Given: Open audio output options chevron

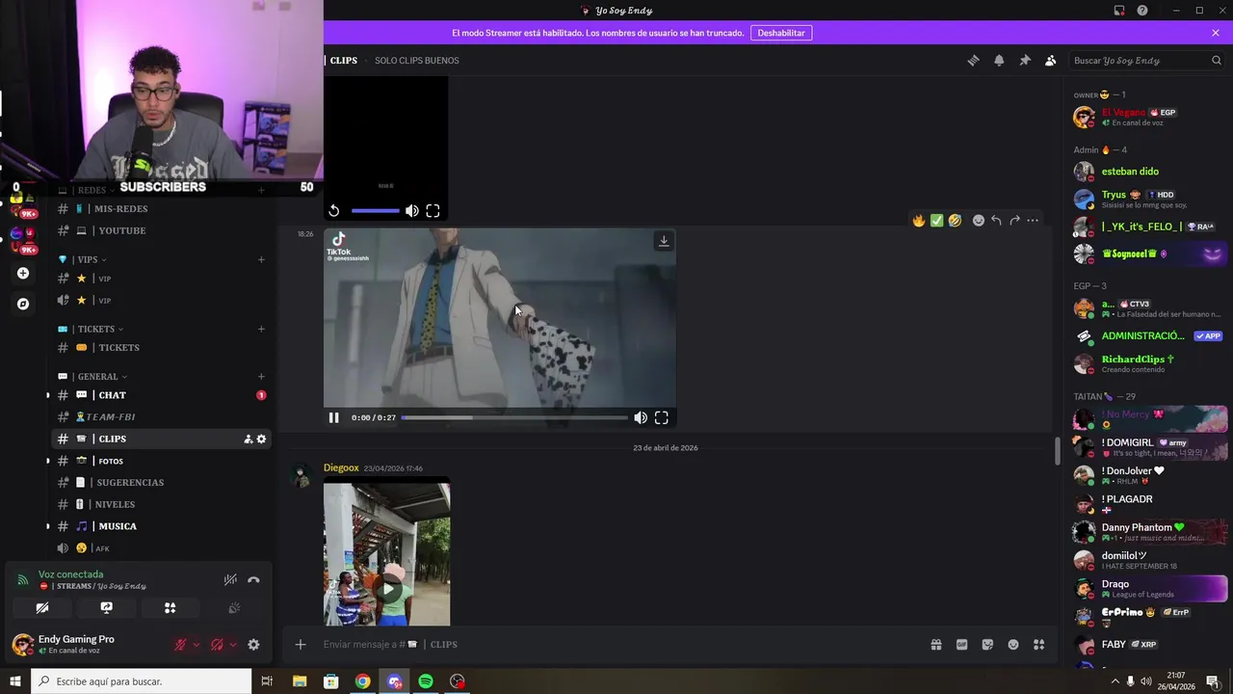Looking at the screenshot, I should pyautogui.click(x=233, y=645).
